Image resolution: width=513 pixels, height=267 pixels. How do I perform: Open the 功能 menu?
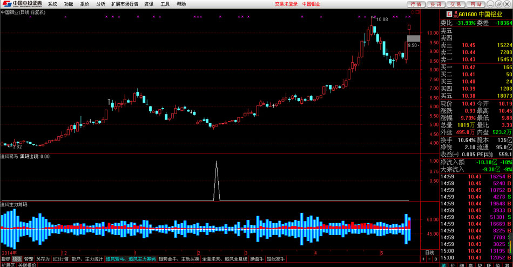(x=69, y=4)
